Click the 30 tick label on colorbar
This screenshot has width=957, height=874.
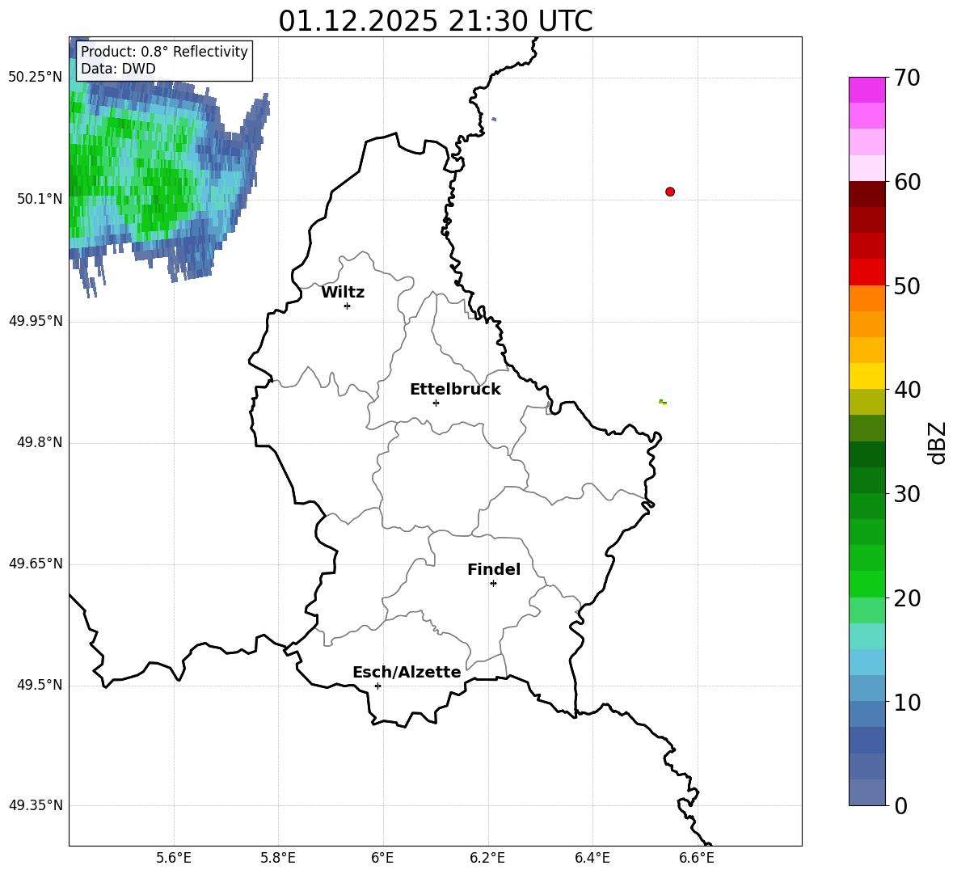tap(907, 494)
